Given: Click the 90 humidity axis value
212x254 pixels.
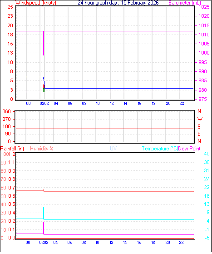Looking at the screenshot, I should (3, 163).
